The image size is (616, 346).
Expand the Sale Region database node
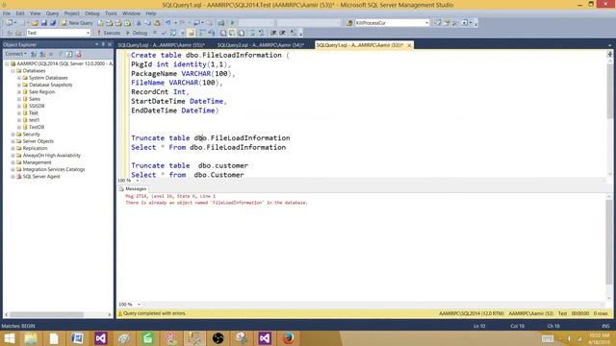point(19,92)
